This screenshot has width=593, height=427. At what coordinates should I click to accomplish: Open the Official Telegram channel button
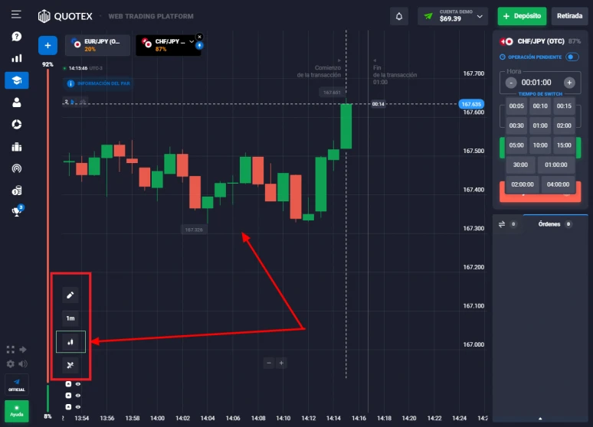pyautogui.click(x=17, y=385)
